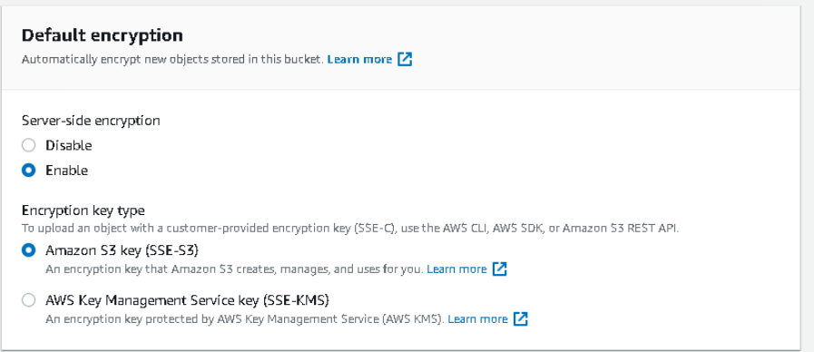Screen dimensions: 814x352
Task: Select the Disable server-side encryption radio button
Action: tap(28, 145)
